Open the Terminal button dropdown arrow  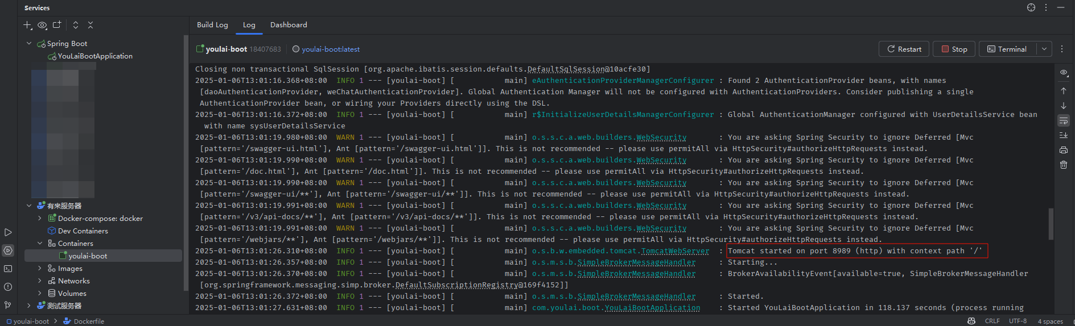1044,49
